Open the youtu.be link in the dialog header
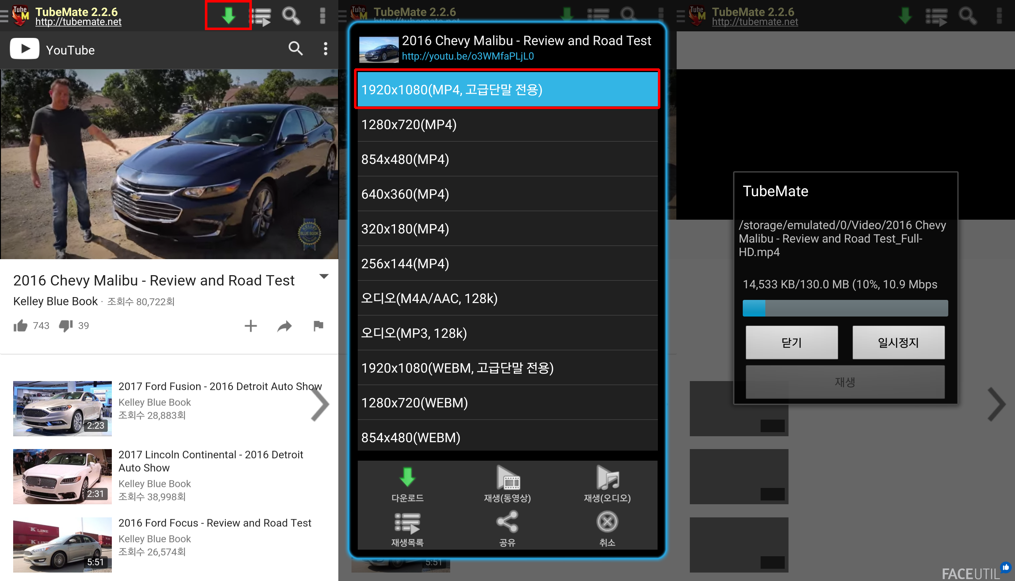The width and height of the screenshot is (1015, 581). [468, 56]
